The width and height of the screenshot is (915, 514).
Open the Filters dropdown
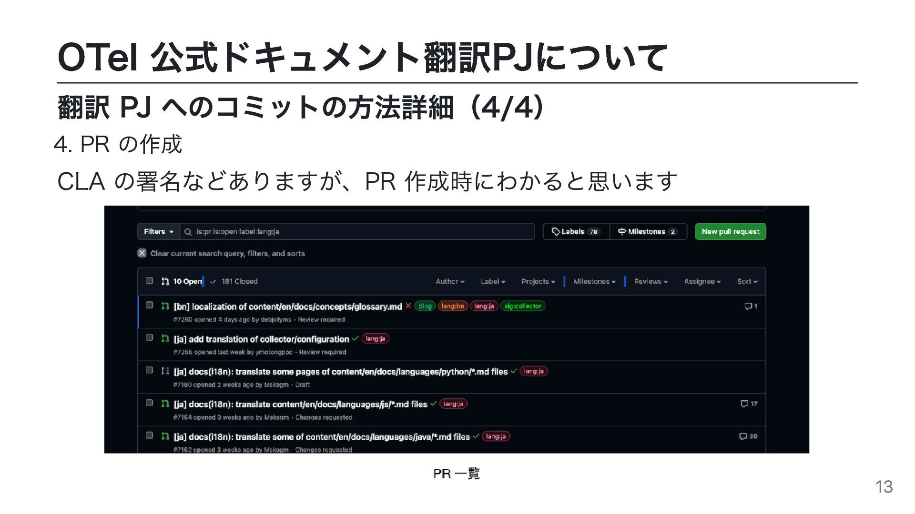click(159, 232)
